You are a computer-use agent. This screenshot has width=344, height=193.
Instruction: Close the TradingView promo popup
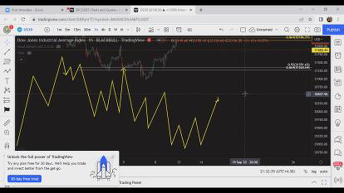(113, 157)
